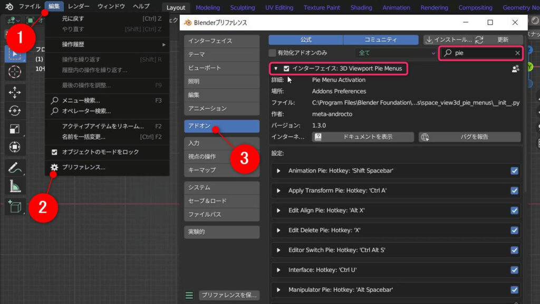This screenshot has height=304, width=540.
Task: Open the ウィンドウ menu
Action: (111, 6)
